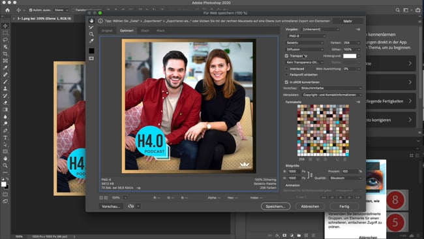Select the Move tool in Photoshop toolbar
The width and height of the screenshot is (424, 239).
[5, 25]
